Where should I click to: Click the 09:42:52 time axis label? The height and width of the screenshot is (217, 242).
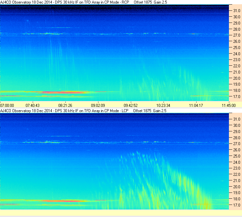pyautogui.click(x=131, y=106)
